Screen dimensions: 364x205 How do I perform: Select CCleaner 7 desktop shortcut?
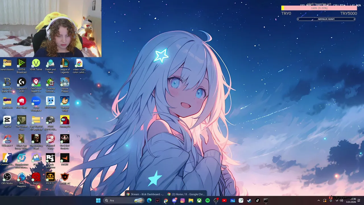pyautogui.click(x=7, y=141)
